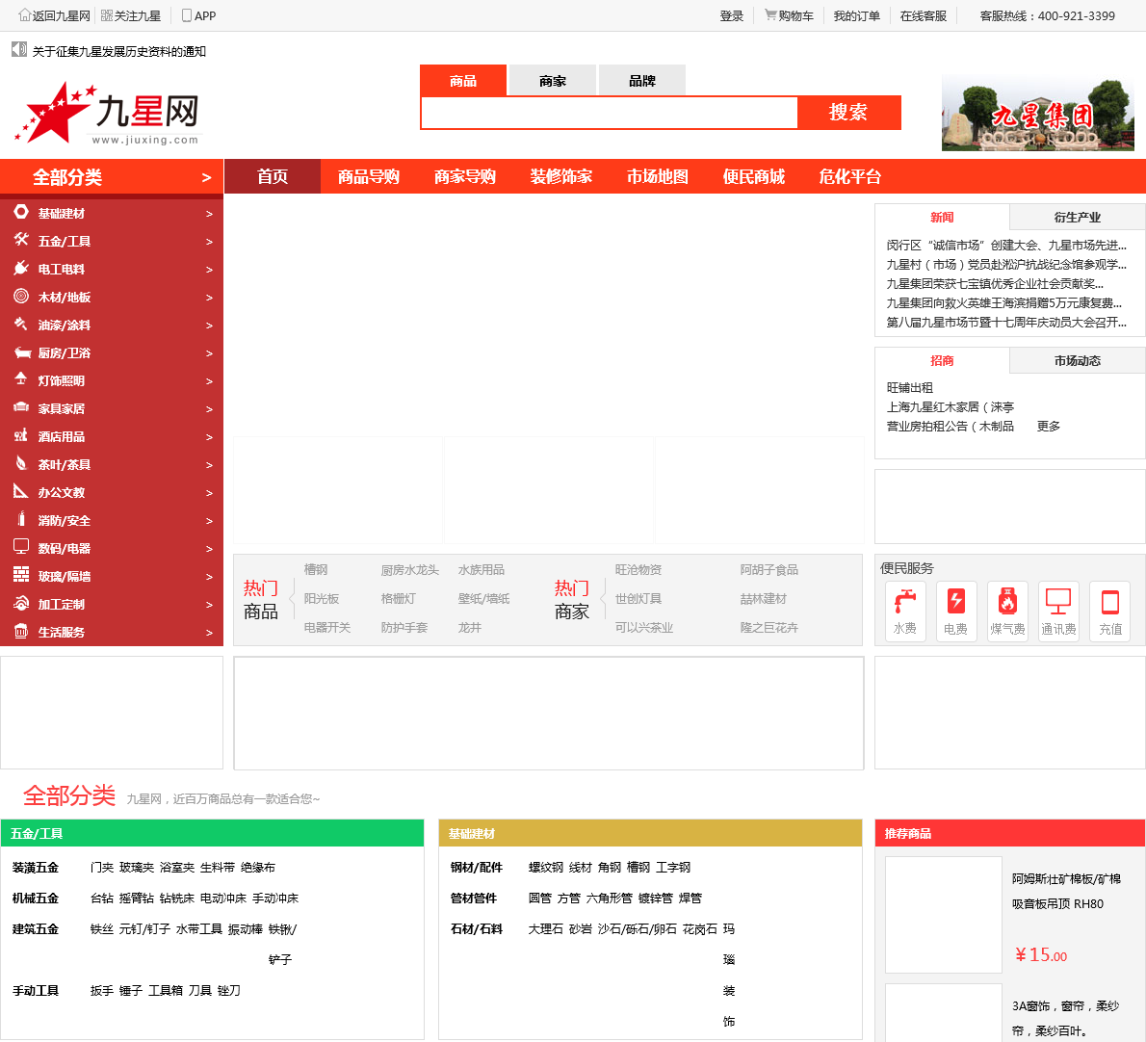1146x1042 pixels.
Task: Open 商品导购 in navigation bar
Action: click(368, 176)
